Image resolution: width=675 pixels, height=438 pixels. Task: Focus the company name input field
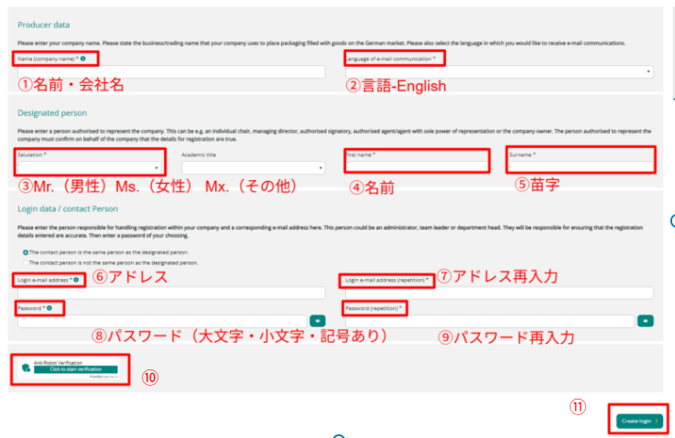pos(170,71)
